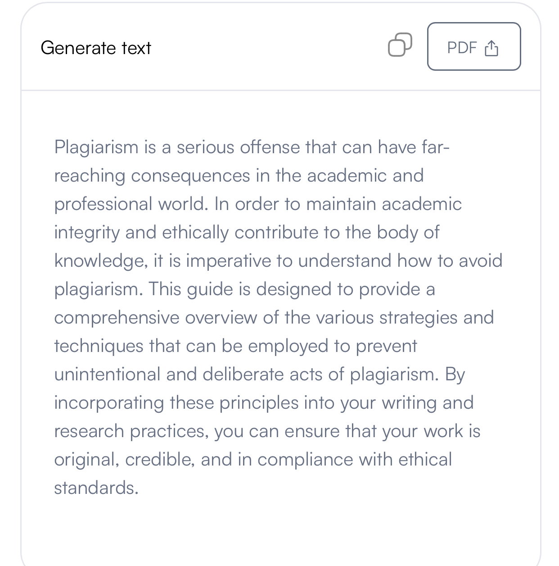Click the phrase 'reaching consequences' in the text
Image resolution: width=559 pixels, height=566 pixels.
click(x=153, y=176)
